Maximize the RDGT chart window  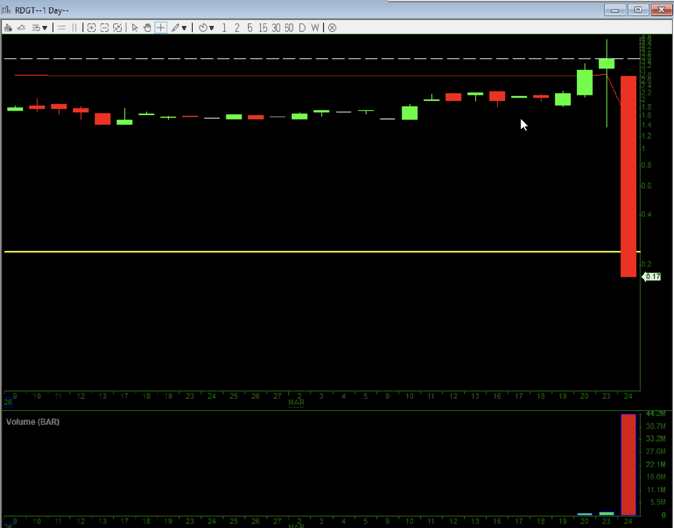[639, 10]
